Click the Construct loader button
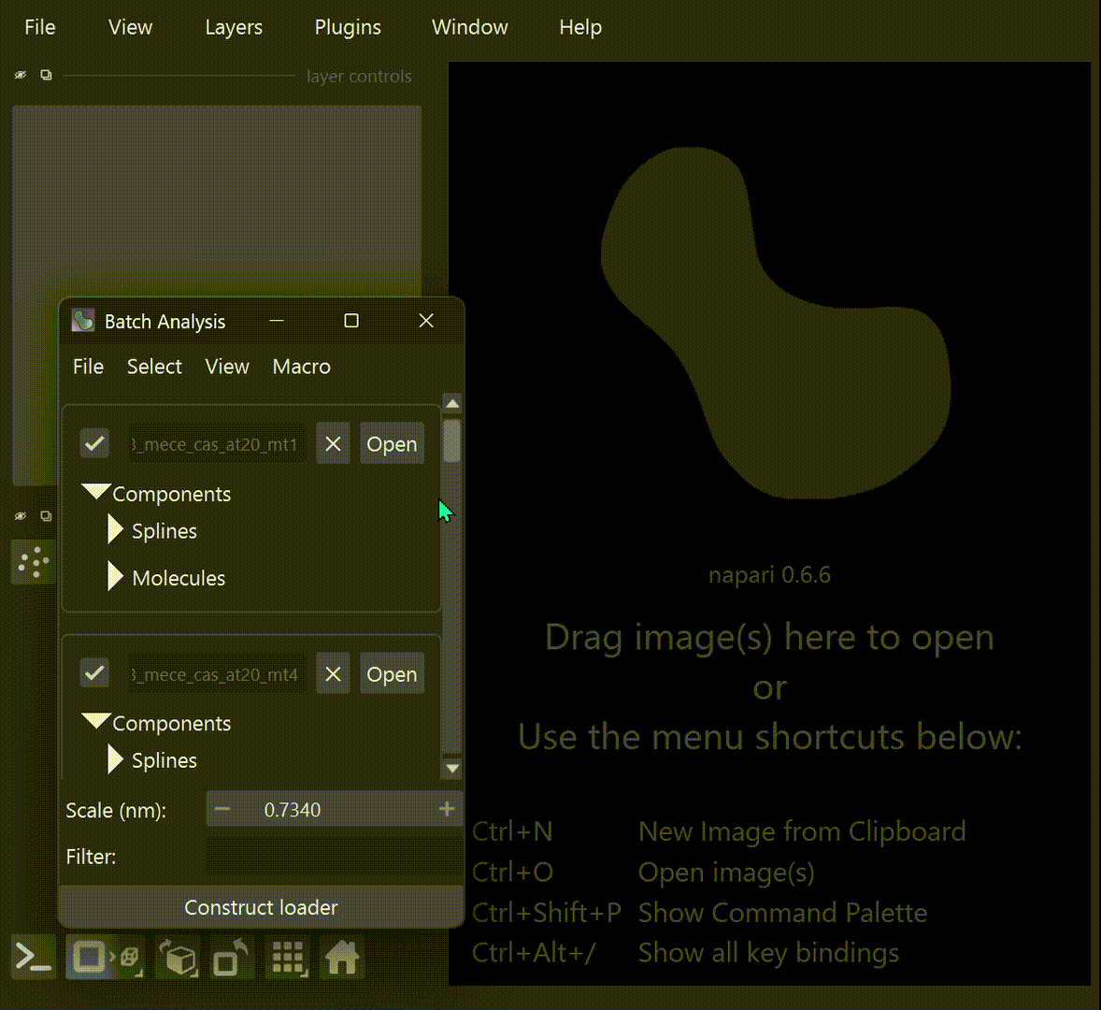Viewport: 1101px width, 1010px height. click(x=261, y=907)
